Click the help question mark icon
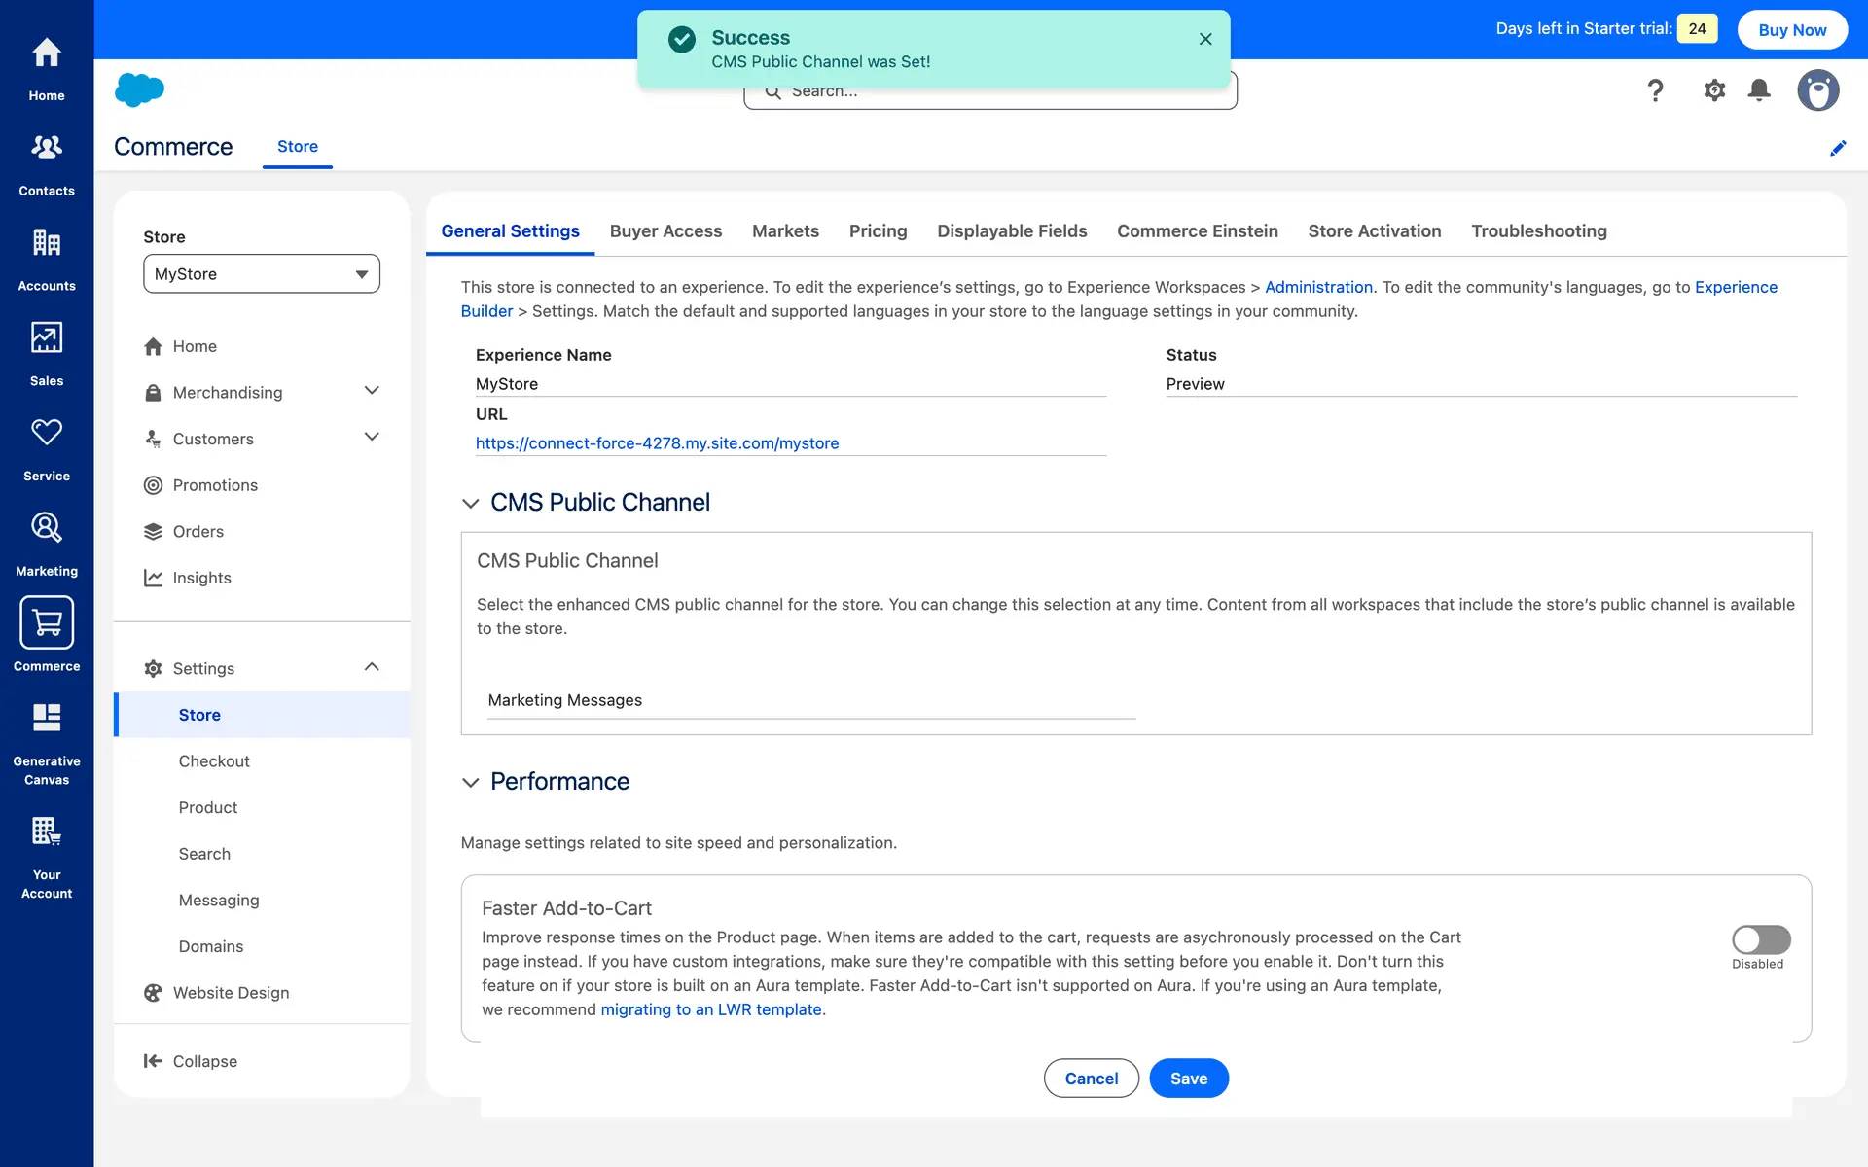Screen dimensions: 1868x1167 tap(1654, 90)
